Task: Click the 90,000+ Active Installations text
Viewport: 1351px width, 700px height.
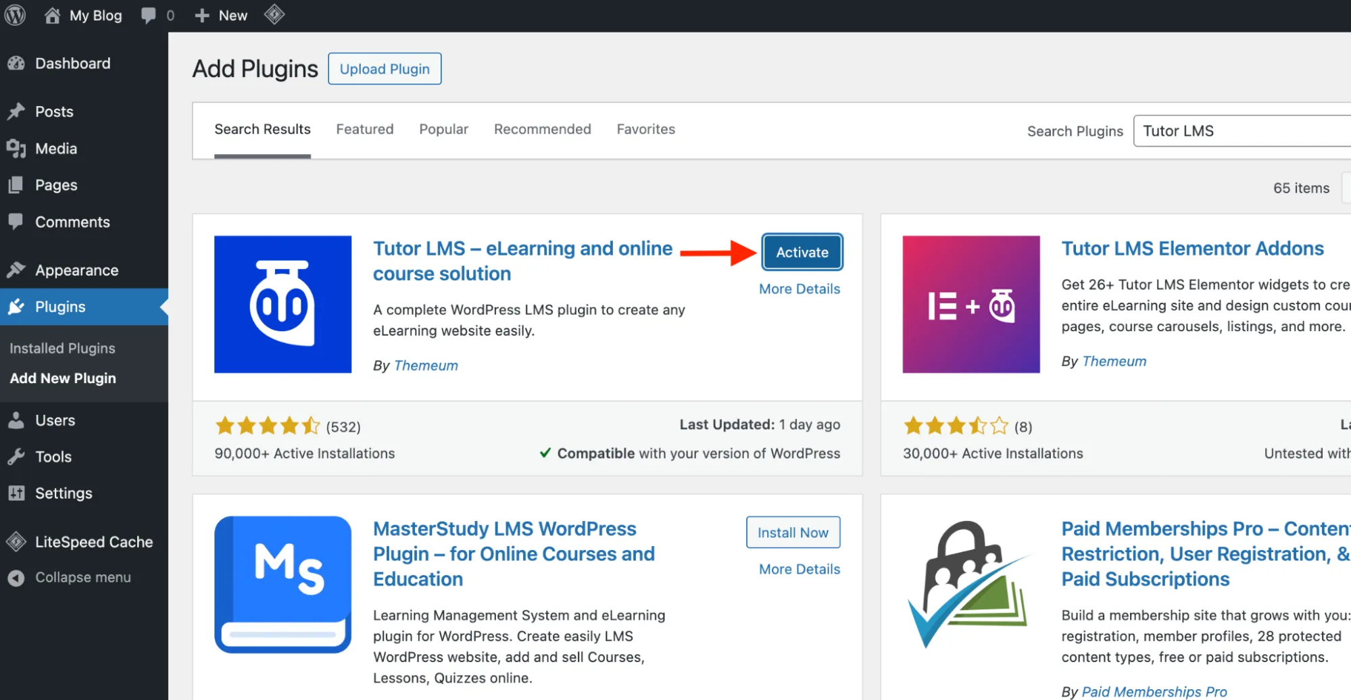Action: point(305,453)
